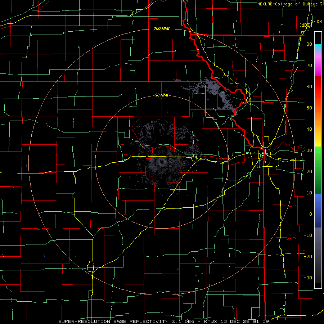Click the '50 NMI' range ring label
The image size is (324, 324).
coord(162,95)
